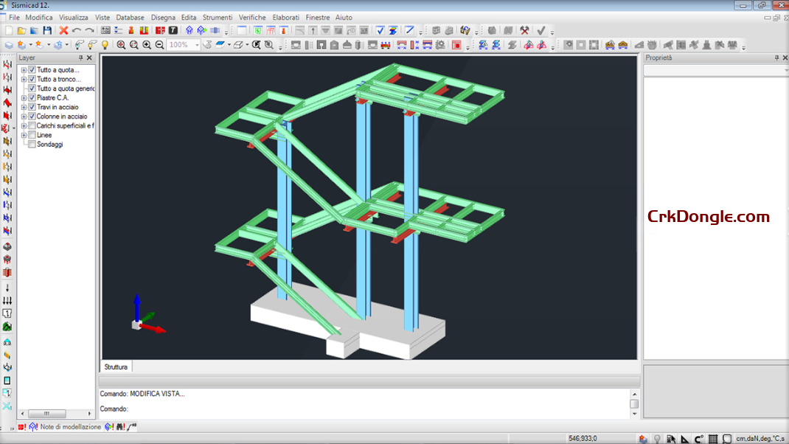
Task: Click the Undo arrow icon
Action: point(77,31)
